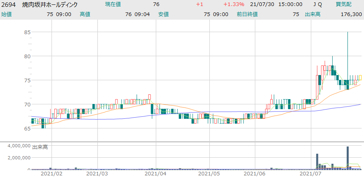Click the 2021/05 date marker
Viewport: 364px width, 179px height.
point(209,174)
